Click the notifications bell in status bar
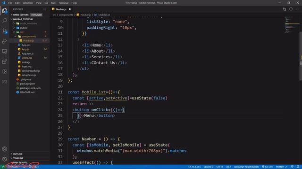This screenshot has height=169, width=302. 298,167
